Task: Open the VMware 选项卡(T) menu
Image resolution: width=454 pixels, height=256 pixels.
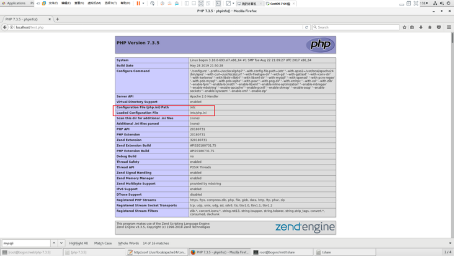Action: [110, 3]
